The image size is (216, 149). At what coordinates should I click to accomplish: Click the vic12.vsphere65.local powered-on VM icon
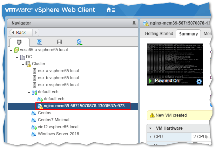click(x=34, y=127)
